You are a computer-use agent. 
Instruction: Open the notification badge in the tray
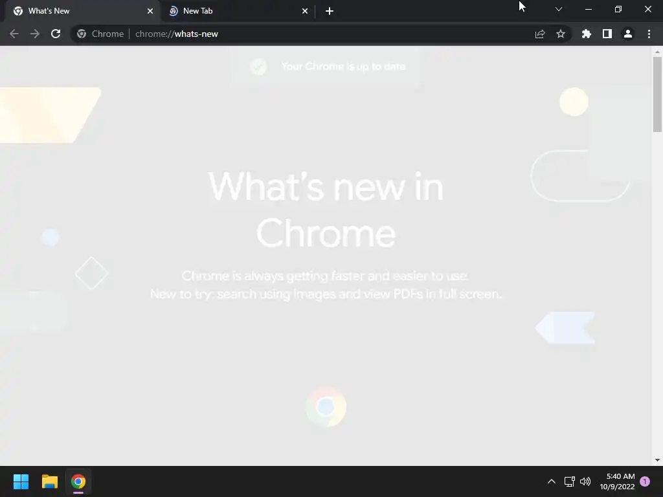(645, 481)
